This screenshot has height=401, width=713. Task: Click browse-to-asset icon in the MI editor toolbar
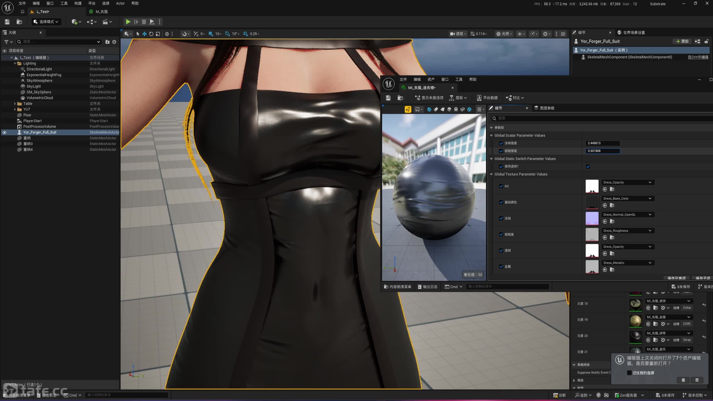[400, 98]
